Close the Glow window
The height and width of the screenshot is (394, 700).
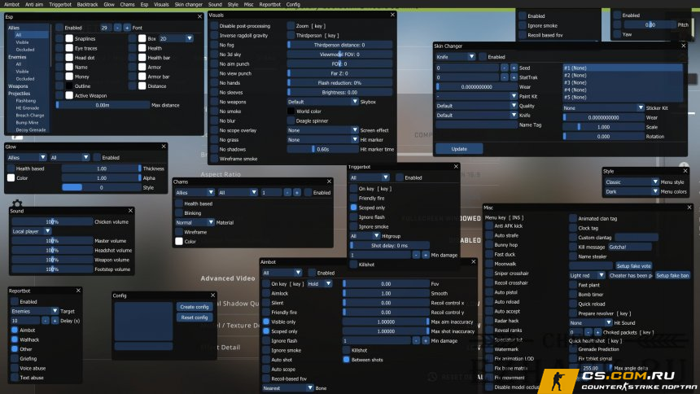pos(164,147)
